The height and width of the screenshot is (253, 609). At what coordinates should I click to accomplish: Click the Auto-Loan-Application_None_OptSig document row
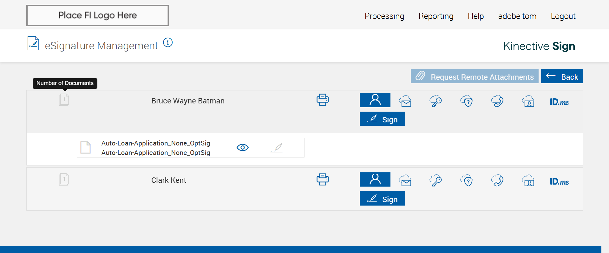pos(155,148)
